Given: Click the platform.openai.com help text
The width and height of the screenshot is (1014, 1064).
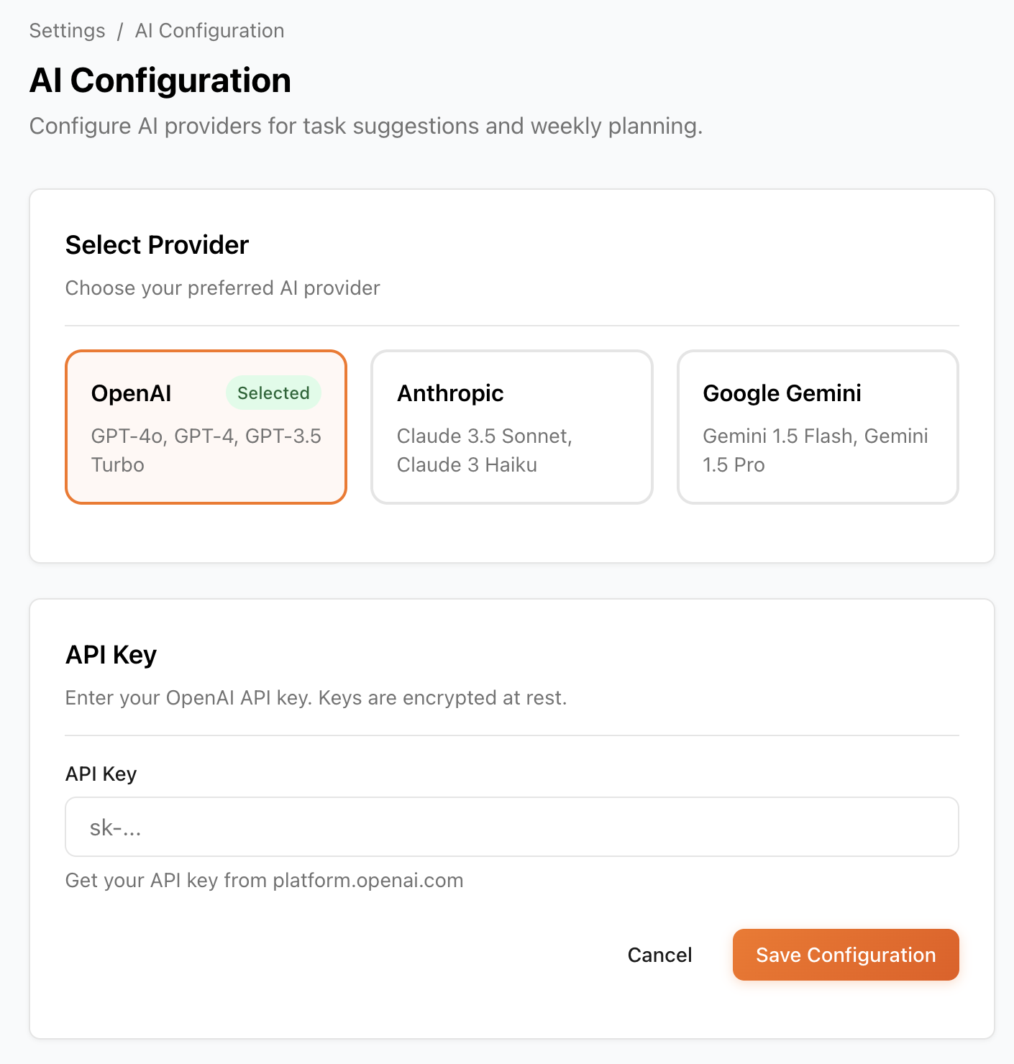Looking at the screenshot, I should tap(264, 881).
